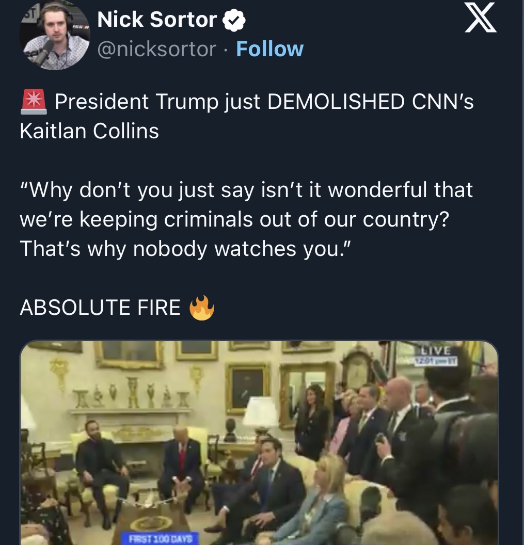The height and width of the screenshot is (545, 524).
Task: Click the ABSOLUTE FIRE text
Action: coord(100,308)
